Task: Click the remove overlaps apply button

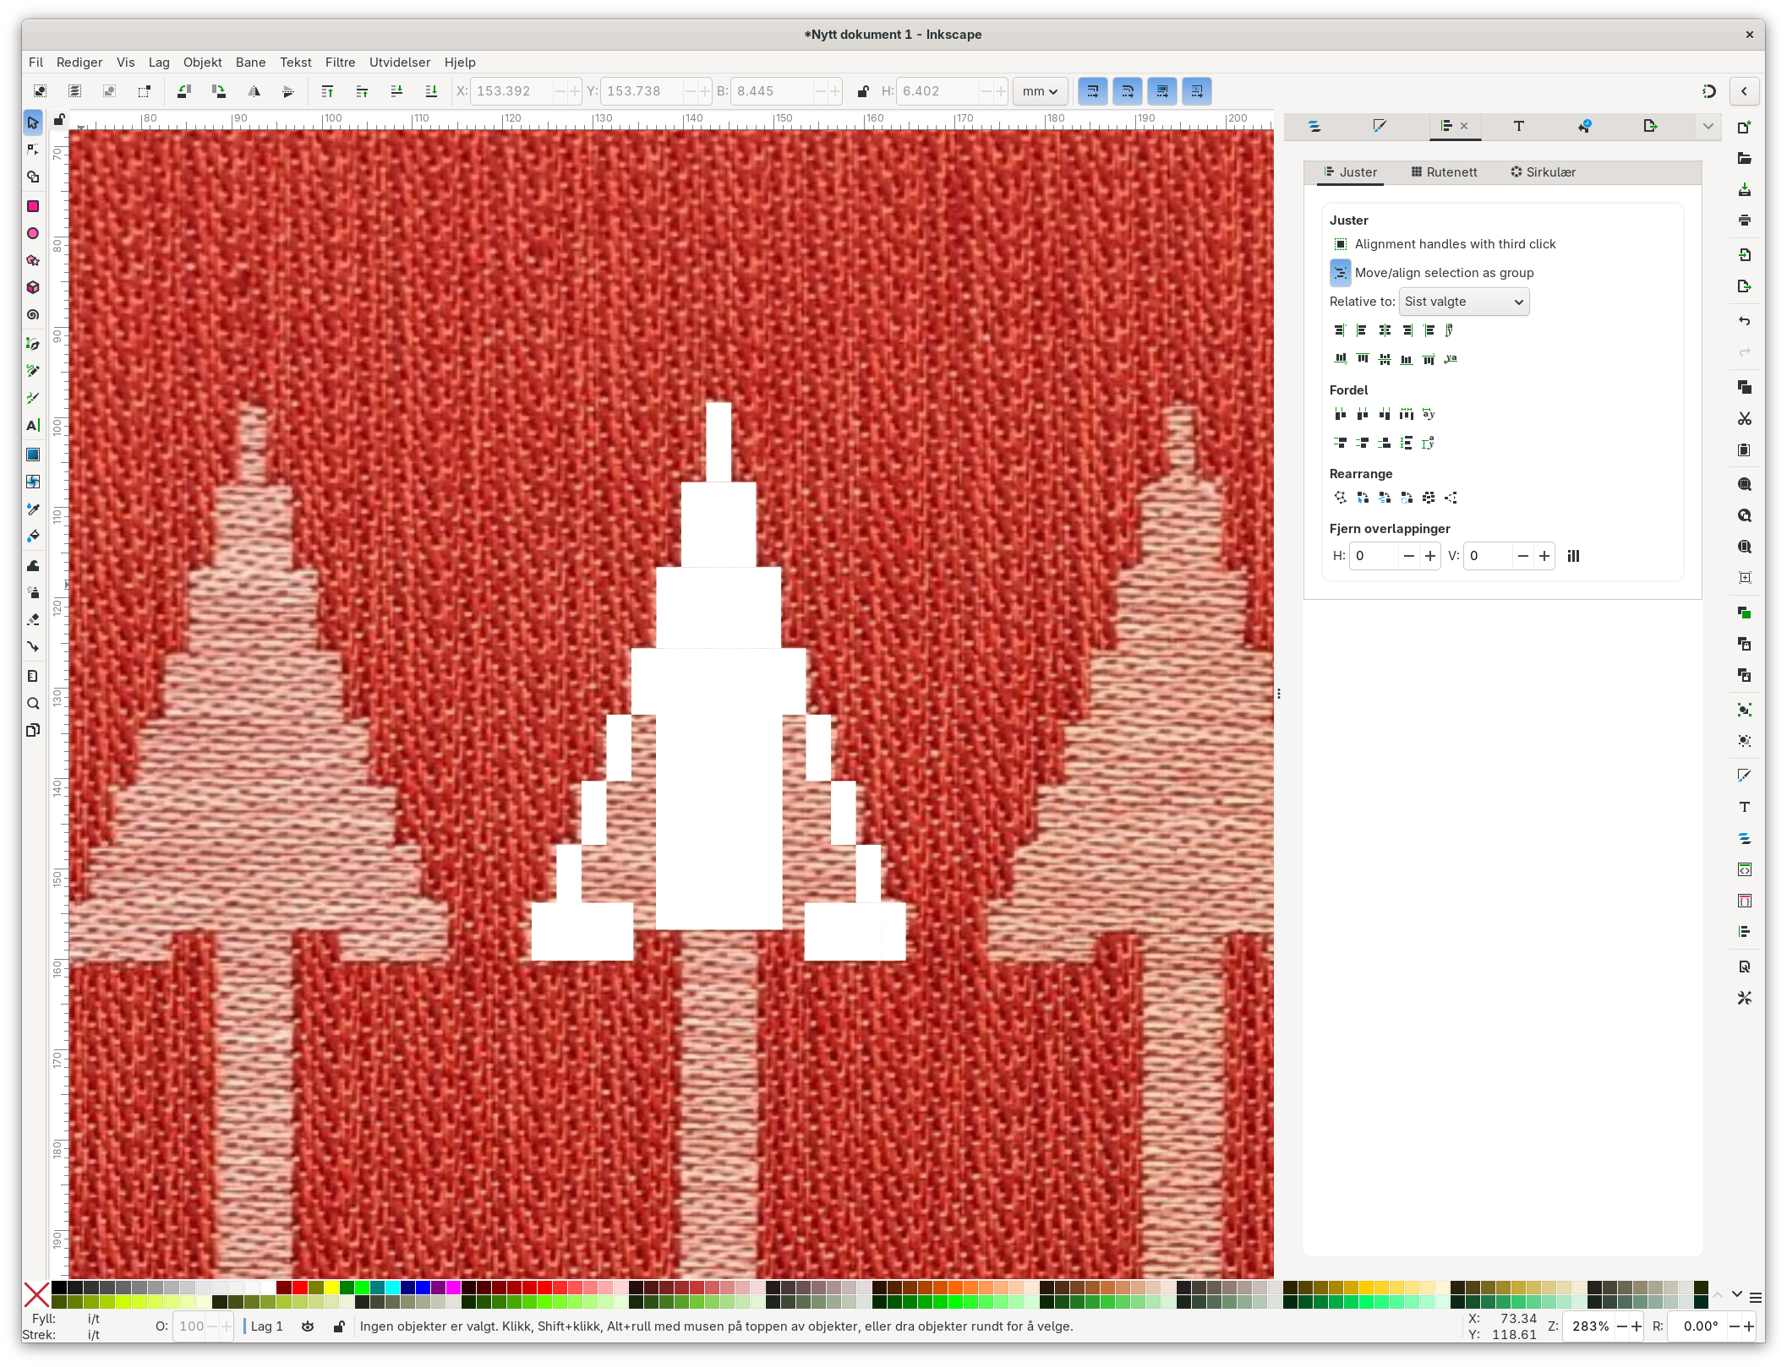Action: pyautogui.click(x=1573, y=556)
